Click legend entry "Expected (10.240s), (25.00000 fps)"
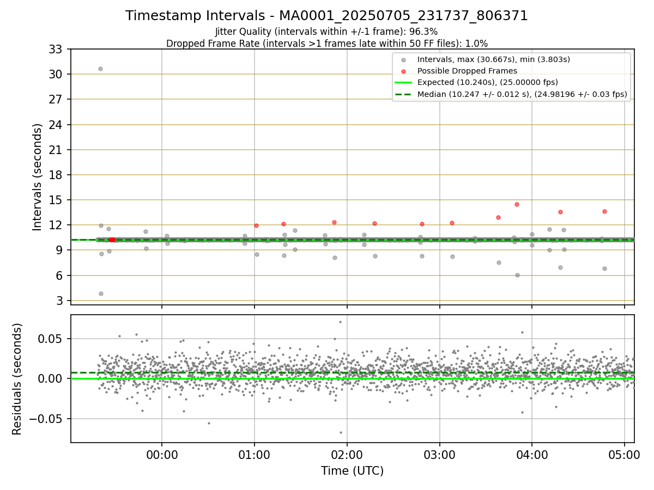 point(487,83)
